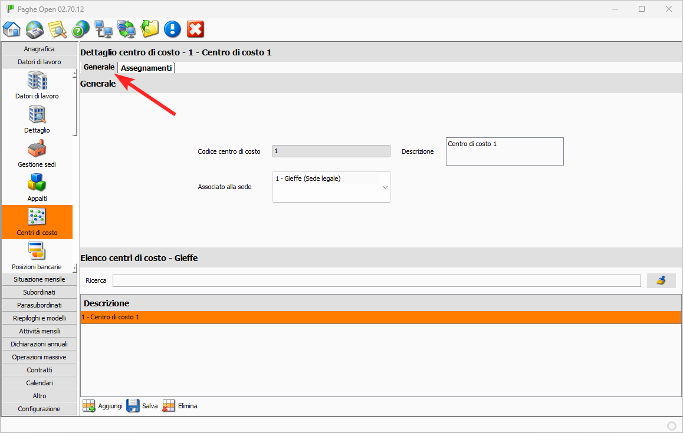The width and height of the screenshot is (683, 433).
Task: Click the Aggiungi button
Action: (x=103, y=406)
